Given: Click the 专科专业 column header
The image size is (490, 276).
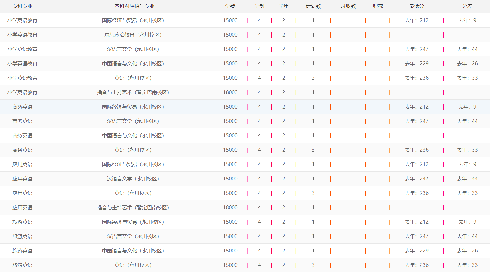Looking at the screenshot, I should (22, 6).
